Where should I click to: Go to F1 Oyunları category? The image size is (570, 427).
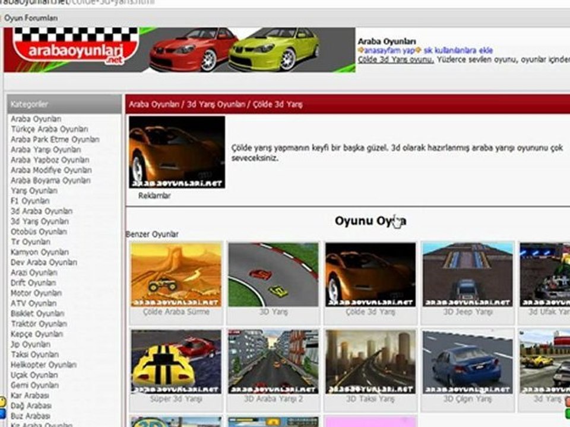point(30,201)
